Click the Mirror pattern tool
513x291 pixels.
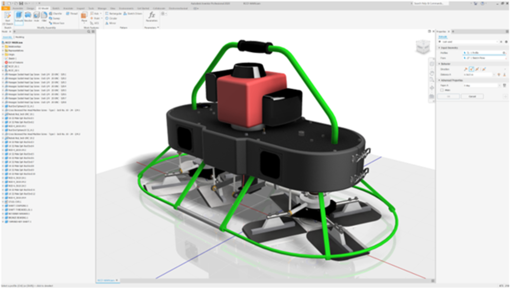[111, 23]
